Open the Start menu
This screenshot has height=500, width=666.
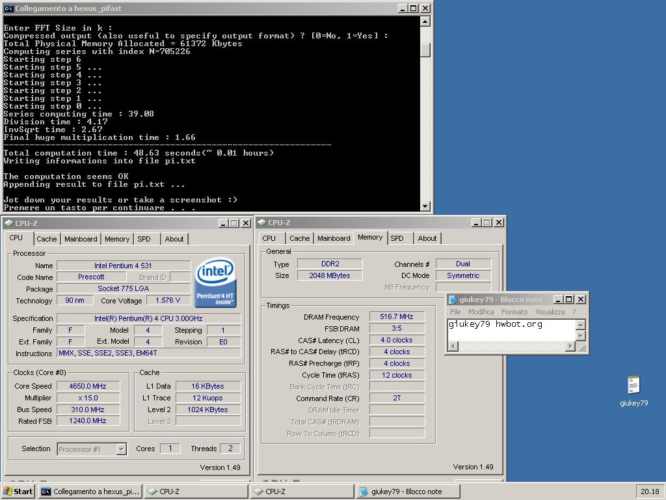(x=18, y=492)
